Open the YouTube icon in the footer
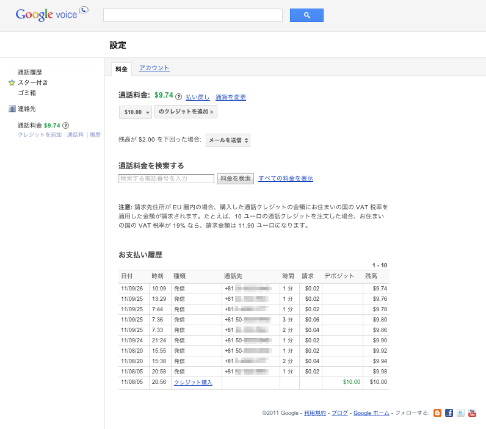Viewport: 486px width, 429px height. pyautogui.click(x=472, y=413)
